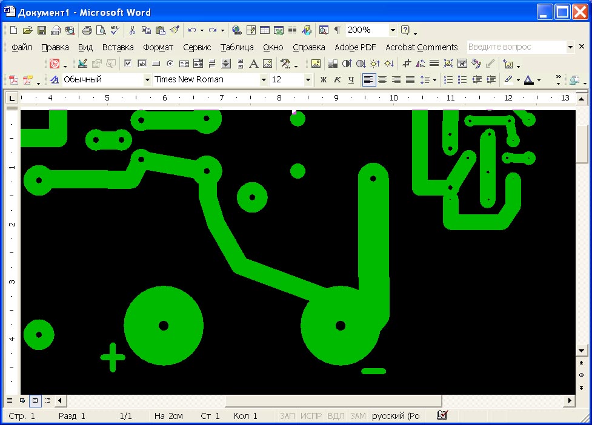
Task: Insert Label control with letter A
Action: click(x=254, y=64)
